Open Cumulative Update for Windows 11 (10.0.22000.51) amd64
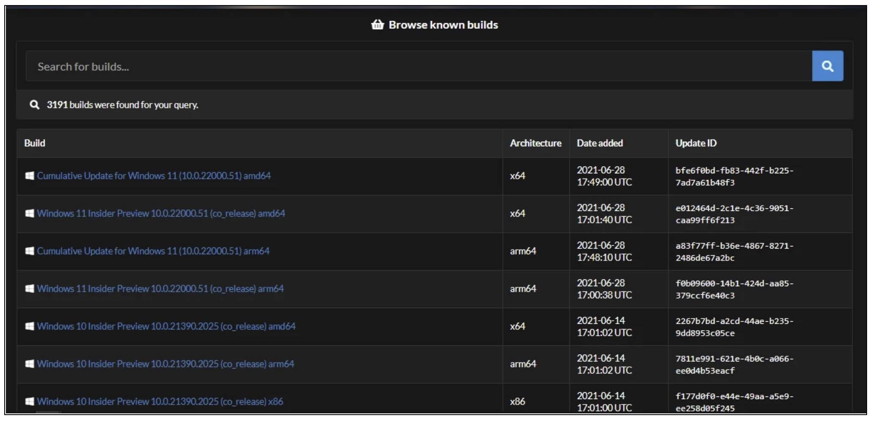The width and height of the screenshot is (873, 421). (154, 176)
